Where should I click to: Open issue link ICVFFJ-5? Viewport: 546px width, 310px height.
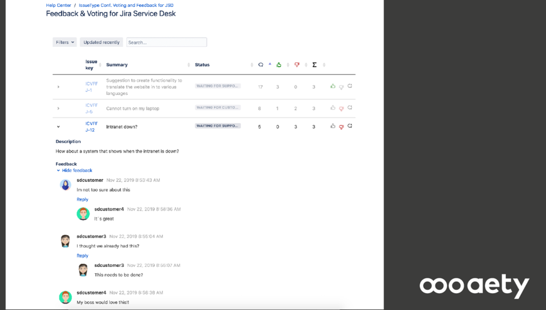[92, 108]
